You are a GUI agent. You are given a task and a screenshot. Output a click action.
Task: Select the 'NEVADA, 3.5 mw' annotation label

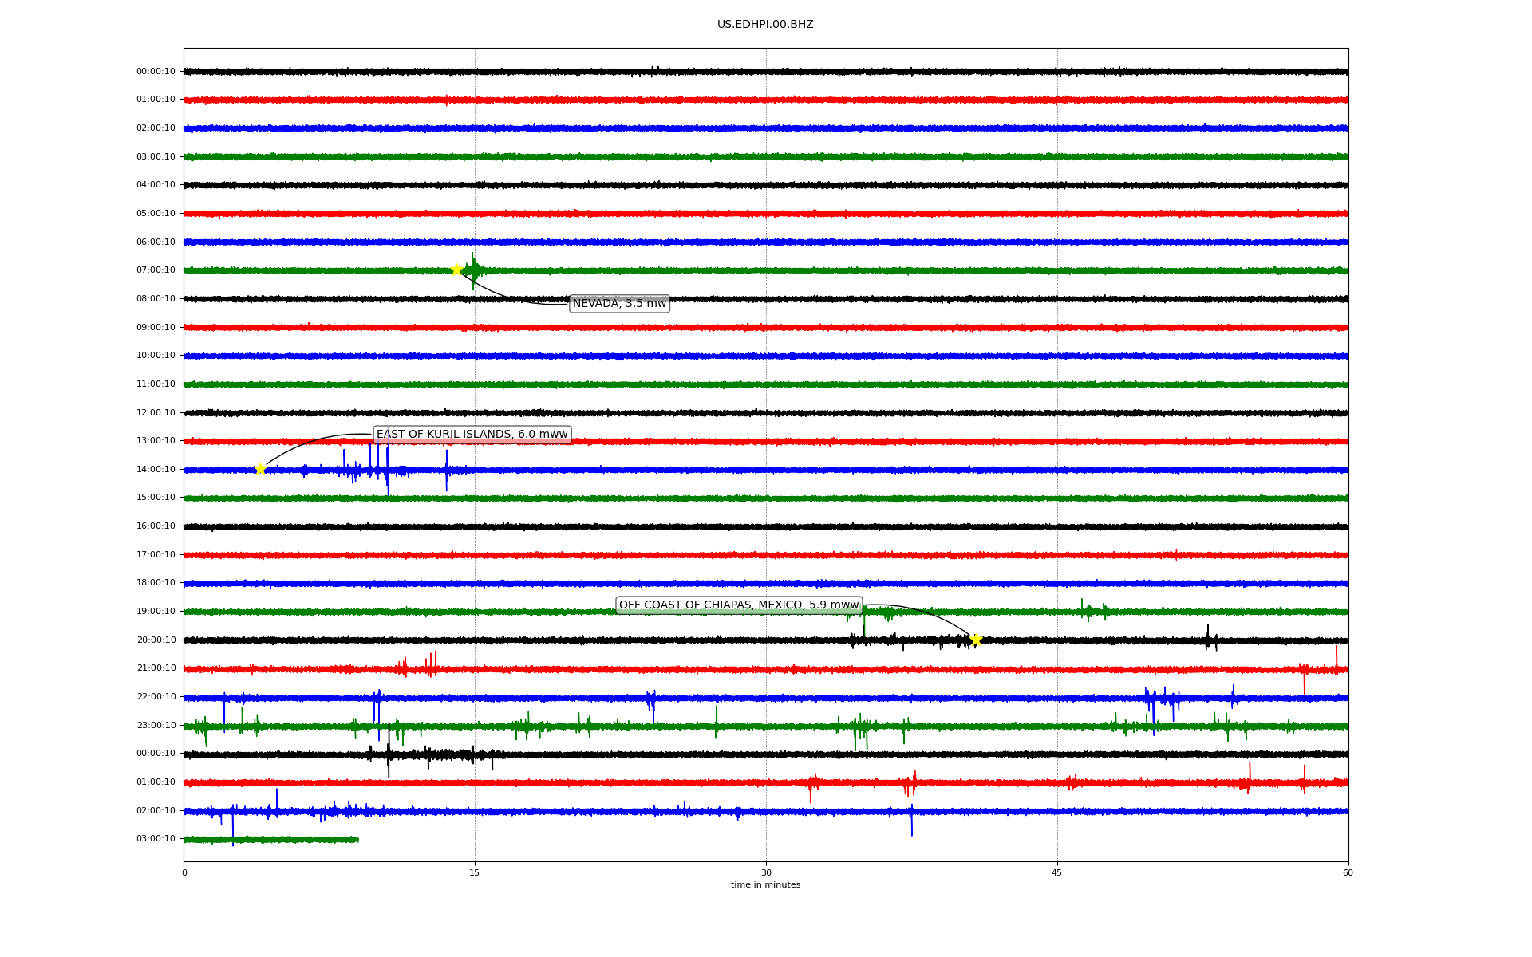tap(619, 304)
